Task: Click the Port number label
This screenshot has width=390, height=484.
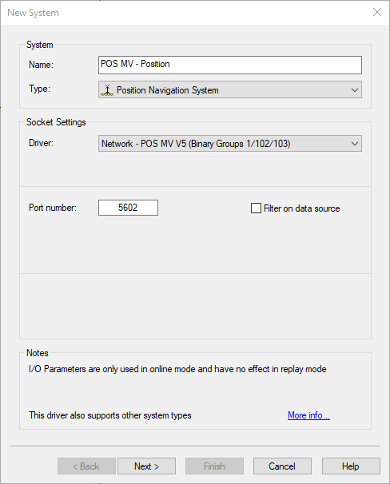Action: (53, 208)
